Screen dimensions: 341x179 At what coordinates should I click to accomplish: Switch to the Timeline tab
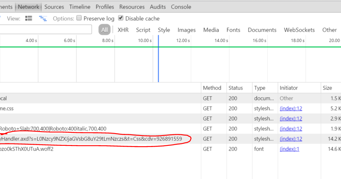[x=80, y=7]
